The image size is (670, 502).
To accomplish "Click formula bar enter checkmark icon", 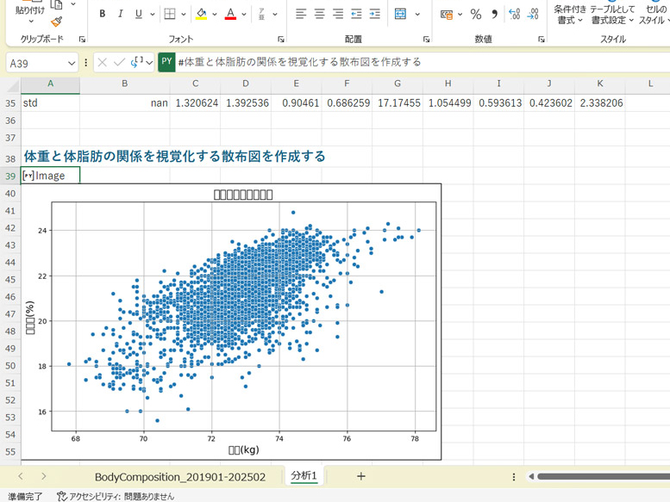I will pos(119,63).
